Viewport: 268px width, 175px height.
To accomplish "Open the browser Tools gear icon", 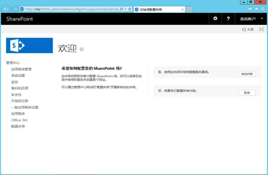I will 263,9.
